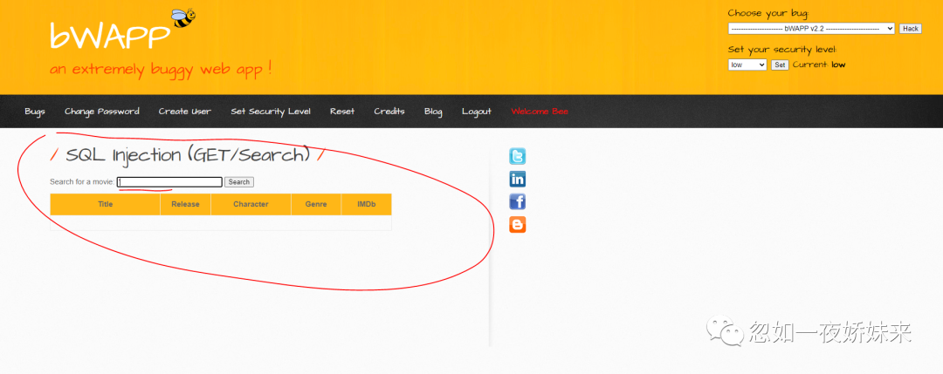Click the 'Set your security level:' label
Screen dimensions: 943x374
point(781,50)
